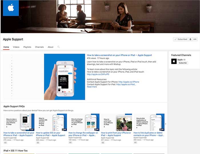Click CC badge under change wallpaper video

pyautogui.click(x=71, y=143)
